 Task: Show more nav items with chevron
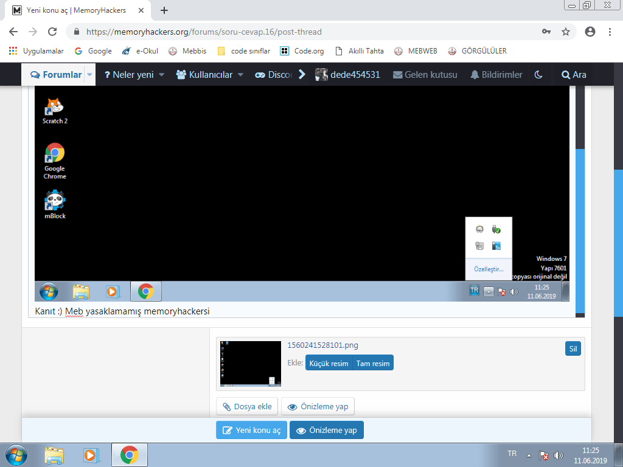pos(302,74)
